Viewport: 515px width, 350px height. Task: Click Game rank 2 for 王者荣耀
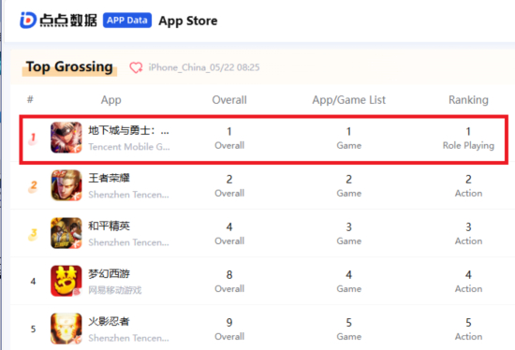(349, 186)
